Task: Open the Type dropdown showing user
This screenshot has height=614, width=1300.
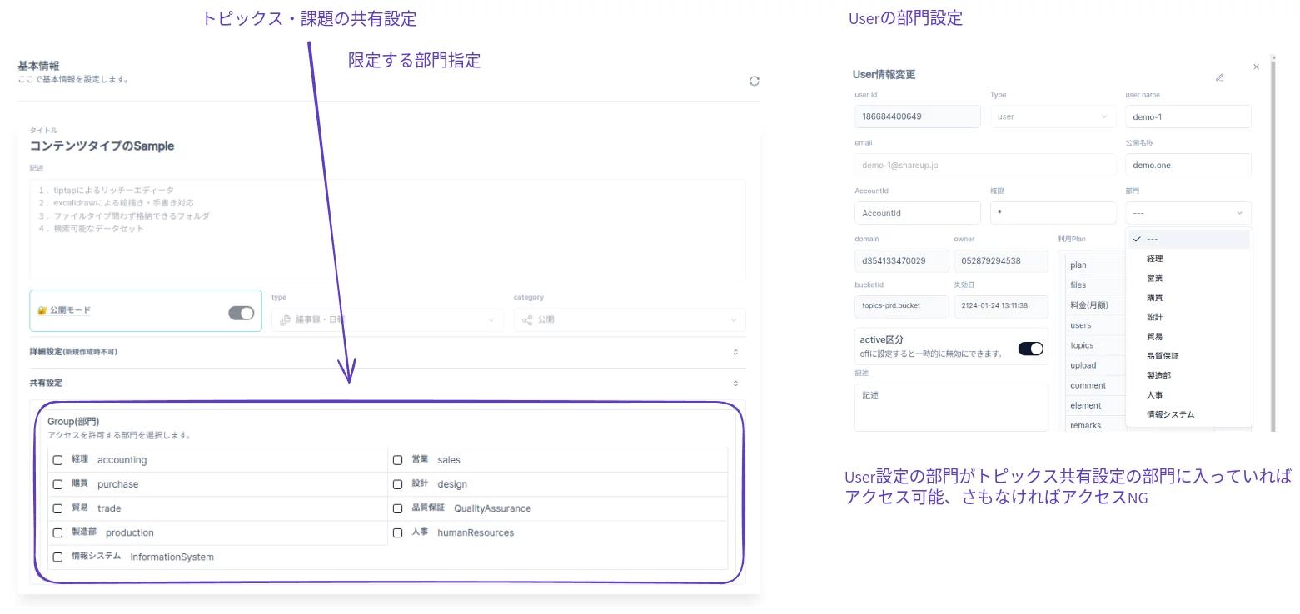Action: (x=1053, y=116)
